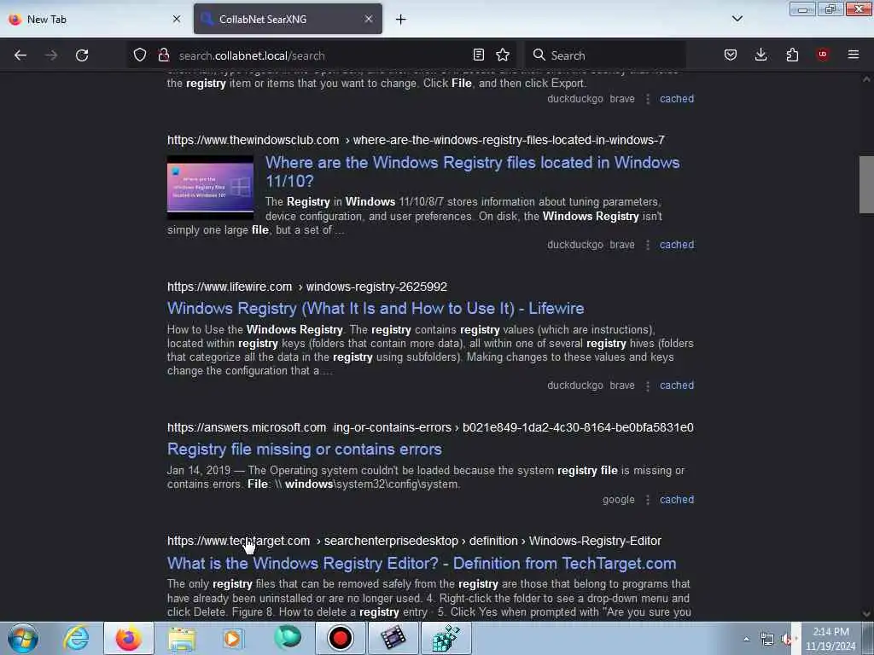Open cached version of Lifewire result
Image resolution: width=874 pixels, height=655 pixels.
(x=677, y=385)
